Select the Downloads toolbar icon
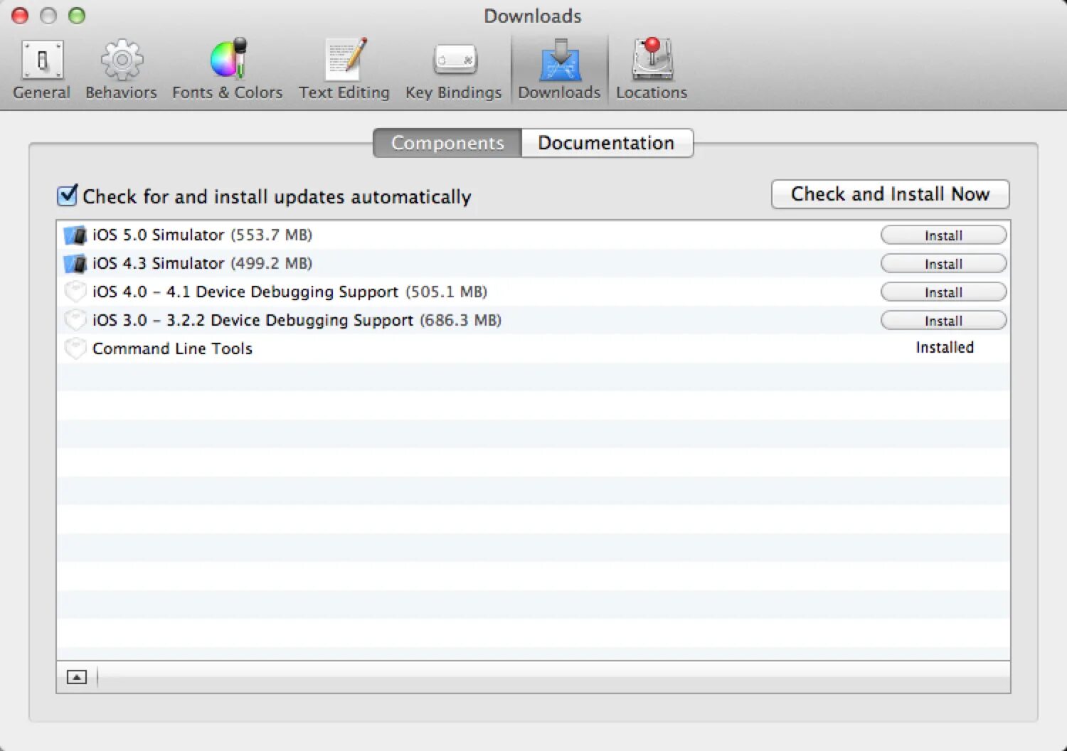 coord(559,70)
